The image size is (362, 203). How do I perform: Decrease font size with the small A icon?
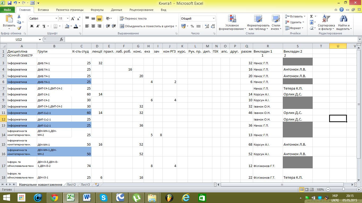tap(78, 19)
